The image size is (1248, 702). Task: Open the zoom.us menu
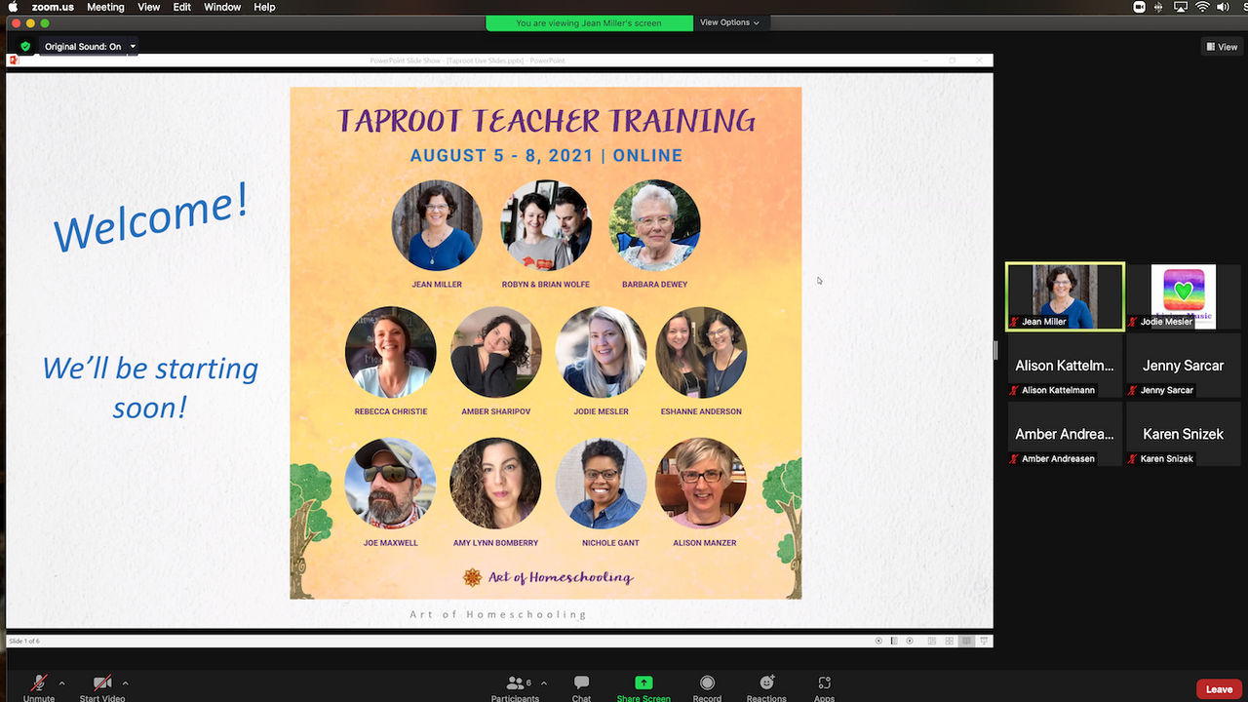click(53, 7)
